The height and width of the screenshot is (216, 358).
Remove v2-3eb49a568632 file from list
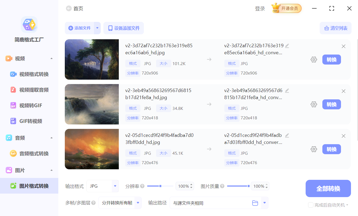[343, 91]
